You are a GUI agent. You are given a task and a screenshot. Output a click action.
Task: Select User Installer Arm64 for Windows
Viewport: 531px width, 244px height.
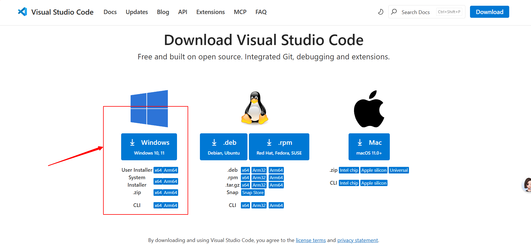coord(170,170)
